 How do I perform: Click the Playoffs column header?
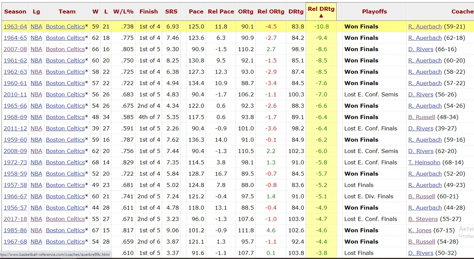tap(374, 11)
